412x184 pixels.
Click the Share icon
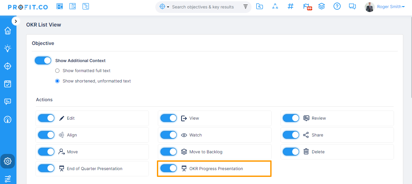click(306, 135)
